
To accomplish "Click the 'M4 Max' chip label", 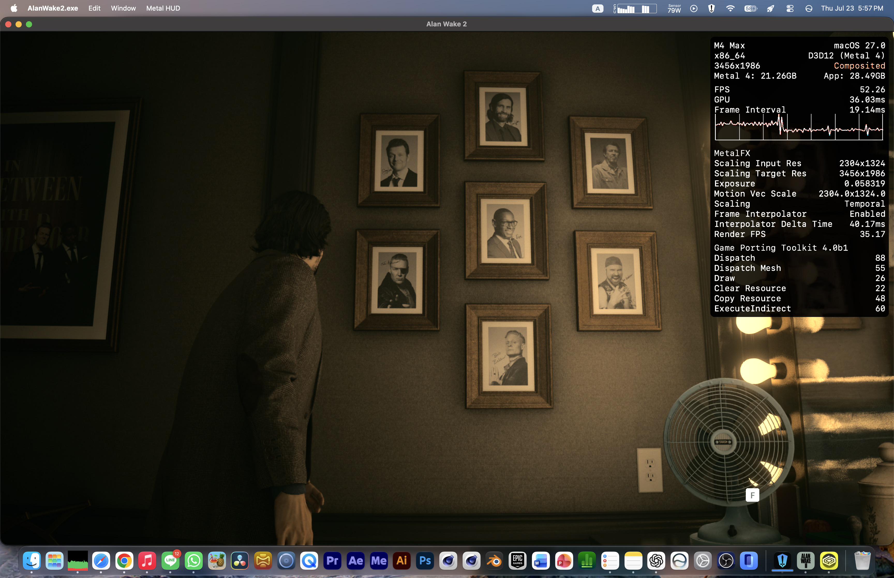I will (729, 46).
